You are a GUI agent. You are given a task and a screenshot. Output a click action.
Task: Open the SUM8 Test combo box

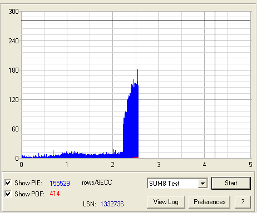177,184
